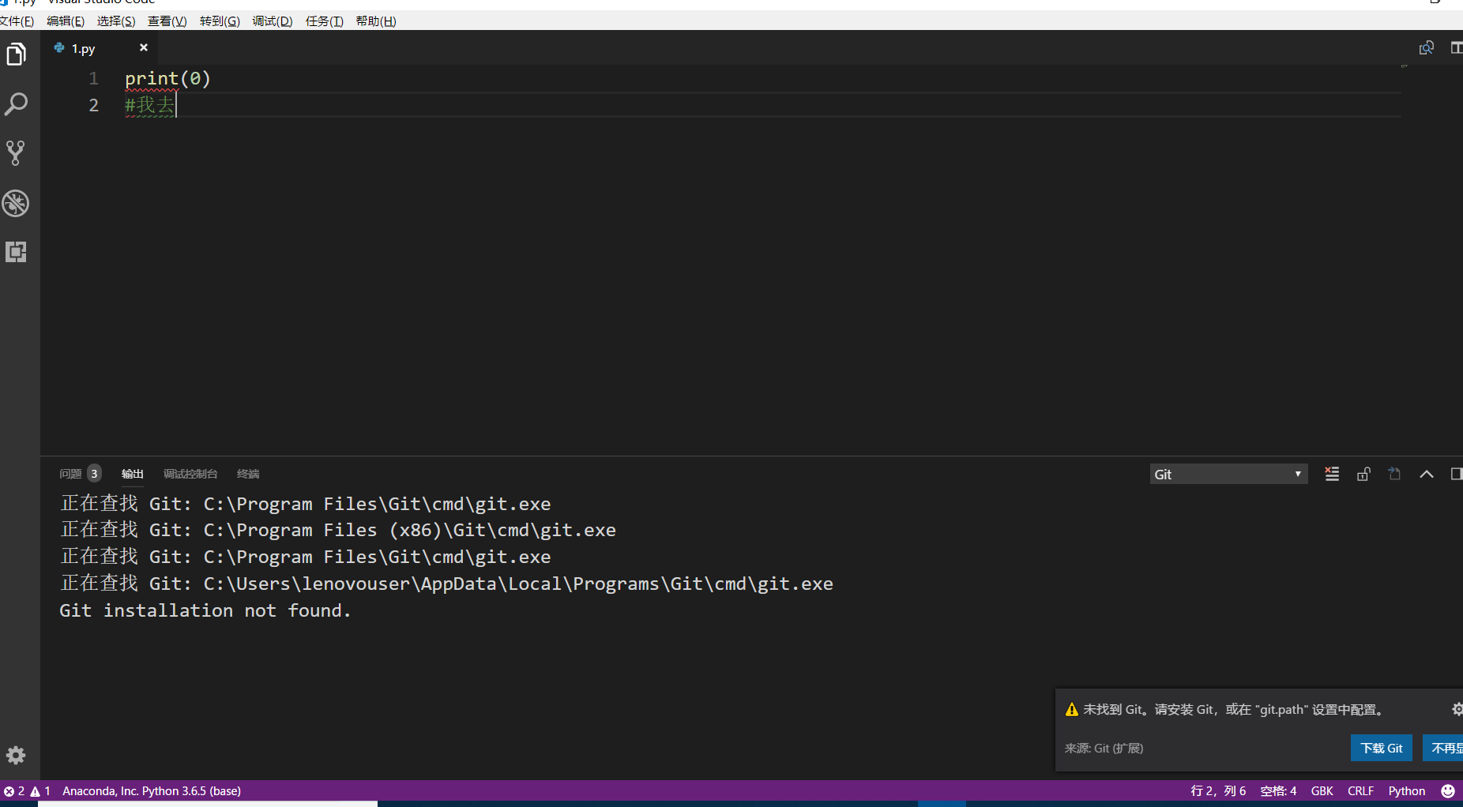This screenshot has height=807, width=1463.
Task: Place cursor in print(0) code line
Action: (167, 78)
